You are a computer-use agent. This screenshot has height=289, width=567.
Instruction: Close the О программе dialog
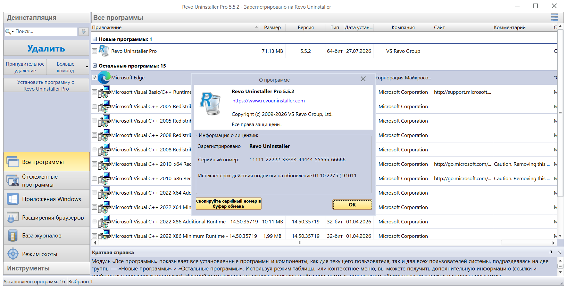[363, 79]
